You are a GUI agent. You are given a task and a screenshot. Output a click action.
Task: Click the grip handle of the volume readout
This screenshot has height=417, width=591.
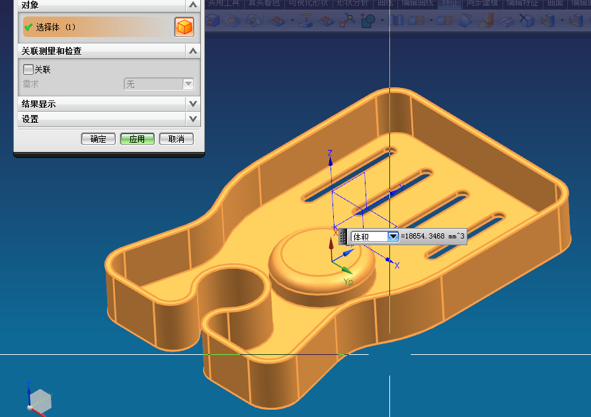343,237
